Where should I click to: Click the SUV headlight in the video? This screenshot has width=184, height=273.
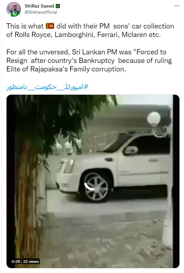point(66,166)
